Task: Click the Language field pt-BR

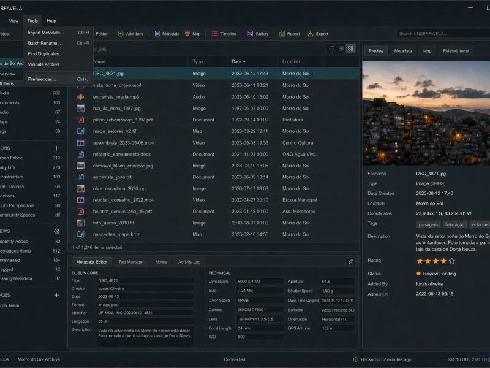Action: 145,321
